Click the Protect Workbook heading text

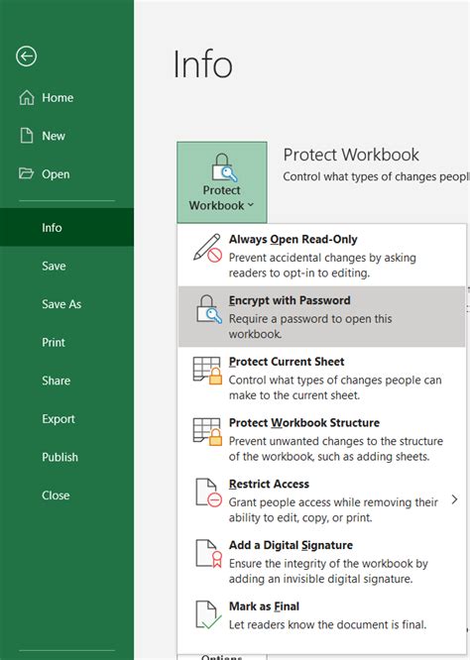point(351,155)
